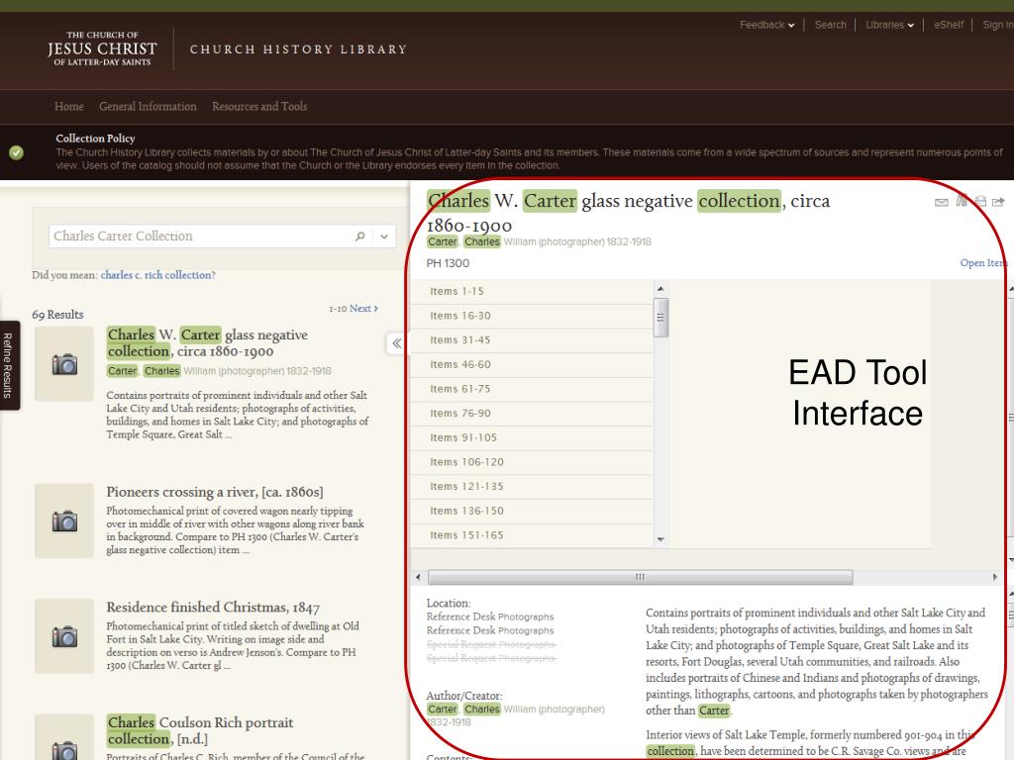Click the horizontal scrollbar left arrow
Image resolution: width=1014 pixels, height=760 pixels.
click(418, 577)
